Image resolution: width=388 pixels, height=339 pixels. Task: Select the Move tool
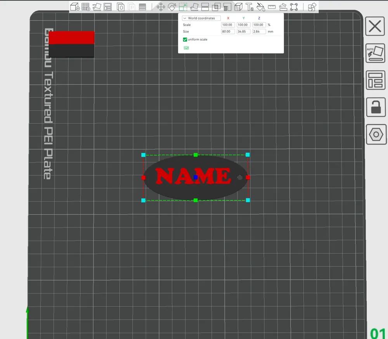pos(161,7)
